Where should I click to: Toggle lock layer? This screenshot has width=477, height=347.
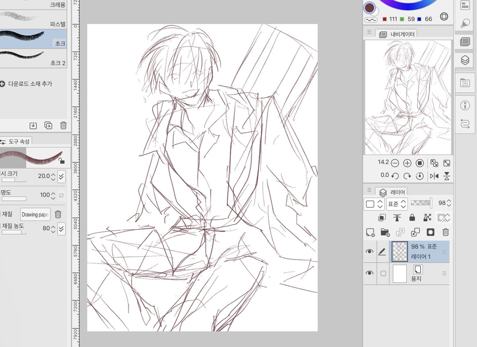412,218
